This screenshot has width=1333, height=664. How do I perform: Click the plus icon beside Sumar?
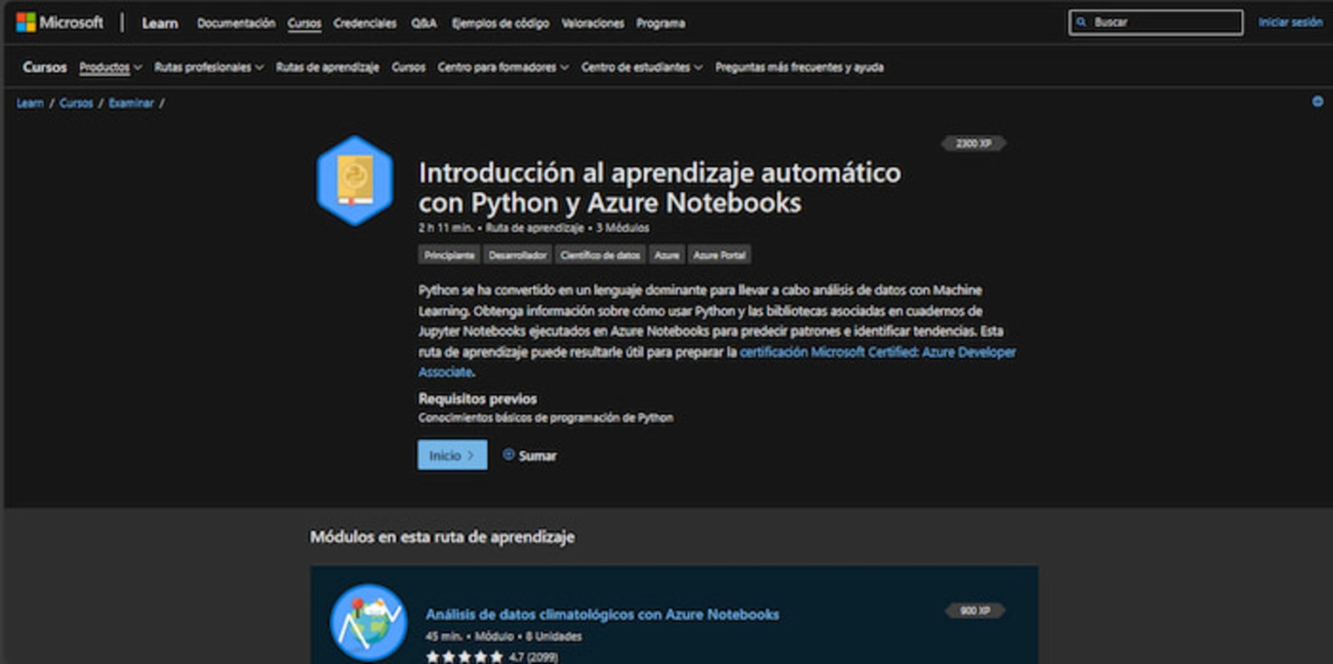pos(508,454)
